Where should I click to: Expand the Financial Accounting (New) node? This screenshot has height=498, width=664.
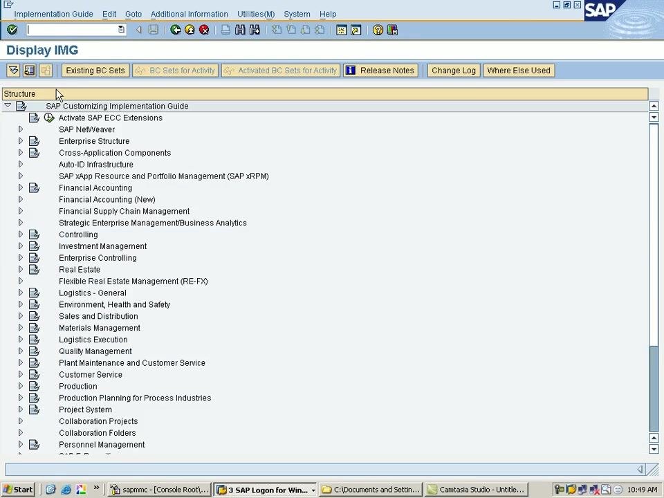tap(20, 199)
